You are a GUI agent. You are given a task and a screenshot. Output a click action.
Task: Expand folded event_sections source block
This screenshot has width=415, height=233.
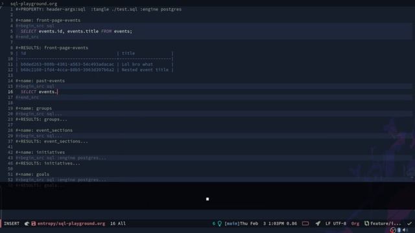pyautogui.click(x=39, y=136)
